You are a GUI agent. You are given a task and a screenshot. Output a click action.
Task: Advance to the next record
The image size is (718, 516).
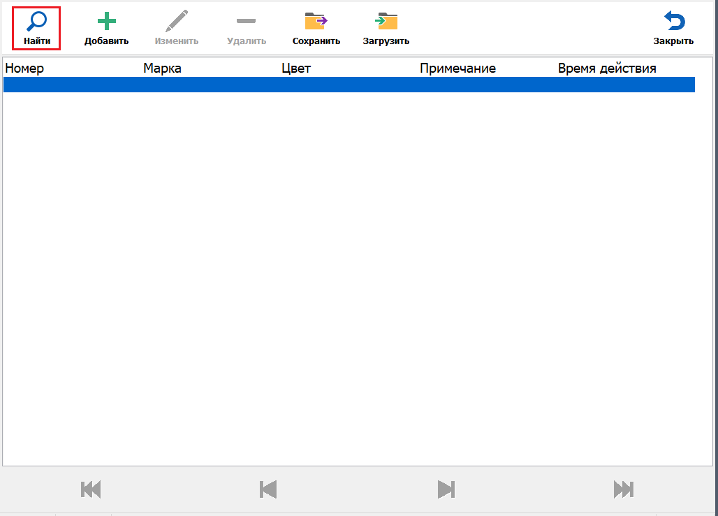coord(446,489)
